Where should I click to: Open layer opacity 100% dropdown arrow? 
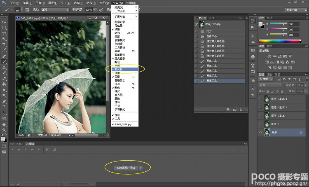click(x=305, y=85)
